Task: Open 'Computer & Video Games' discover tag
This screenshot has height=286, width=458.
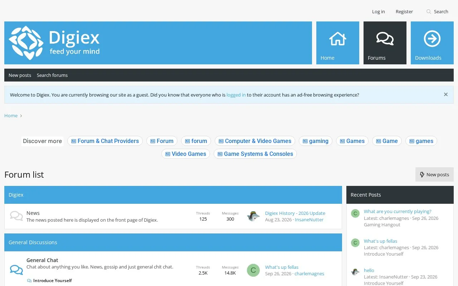Action: point(255,141)
